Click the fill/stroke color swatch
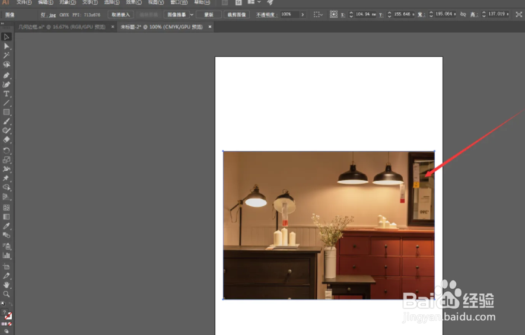This screenshot has width=525, height=335. 7,315
